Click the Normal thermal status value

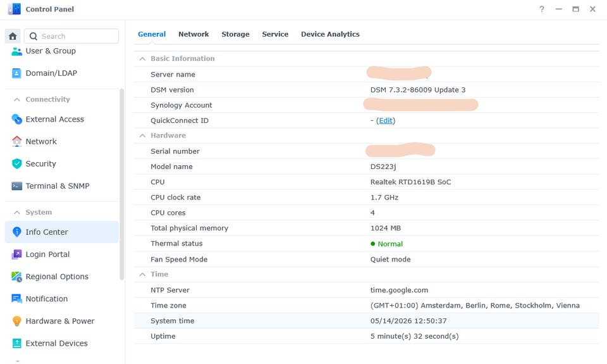[390, 244]
